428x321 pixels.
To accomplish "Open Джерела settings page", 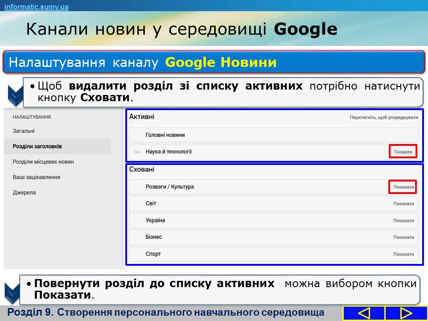I will point(24,193).
